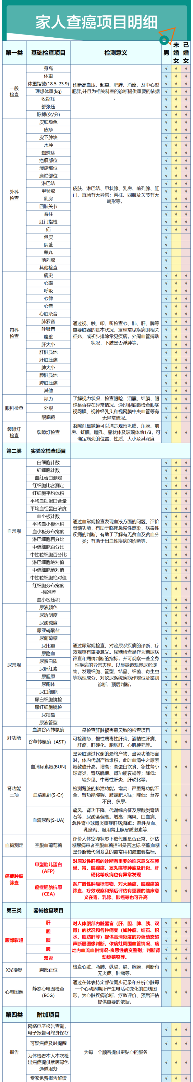Toggle the 男 checkmark in the 包皮 row

[x=166, y=237]
